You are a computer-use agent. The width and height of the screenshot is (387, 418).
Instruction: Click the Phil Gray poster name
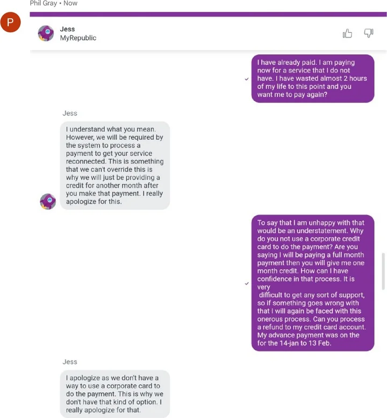pyautogui.click(x=44, y=3)
